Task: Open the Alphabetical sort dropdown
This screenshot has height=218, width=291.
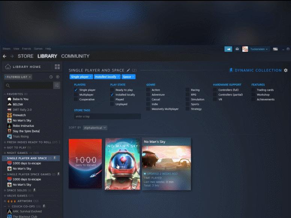Action: click(x=95, y=128)
